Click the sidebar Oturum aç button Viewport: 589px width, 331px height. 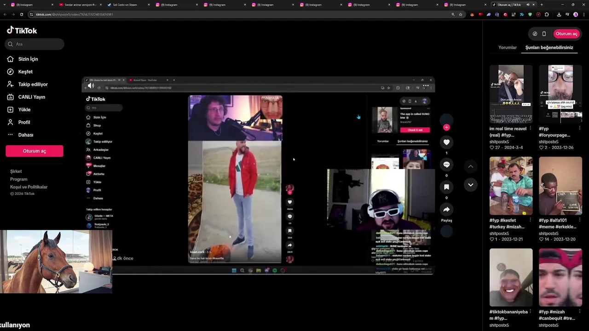[x=35, y=151]
